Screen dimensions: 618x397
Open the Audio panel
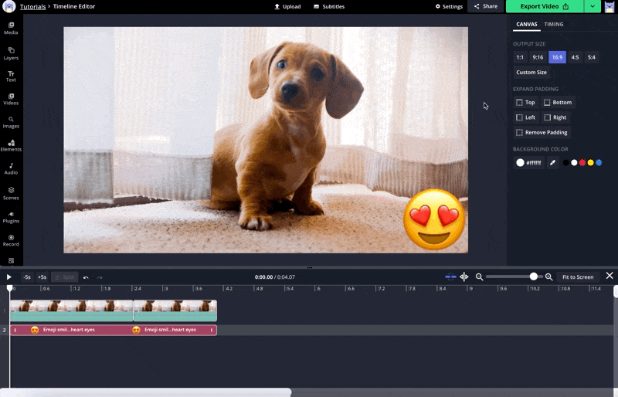coord(11,168)
